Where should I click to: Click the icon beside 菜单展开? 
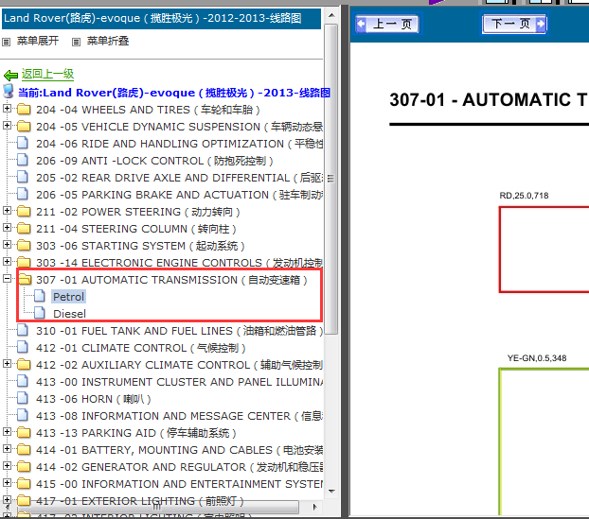click(x=6, y=42)
